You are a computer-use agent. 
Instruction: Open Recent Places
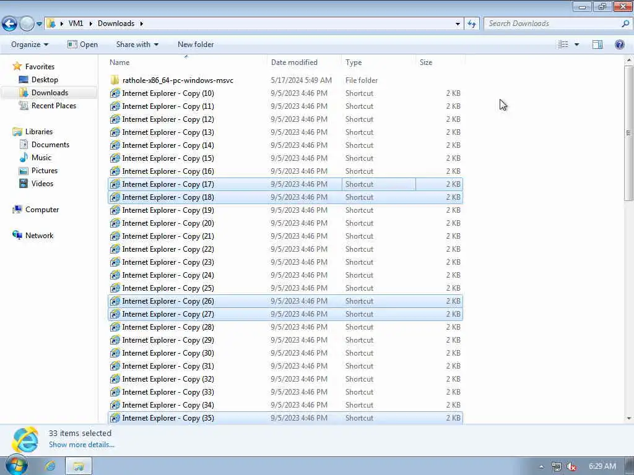pos(54,105)
